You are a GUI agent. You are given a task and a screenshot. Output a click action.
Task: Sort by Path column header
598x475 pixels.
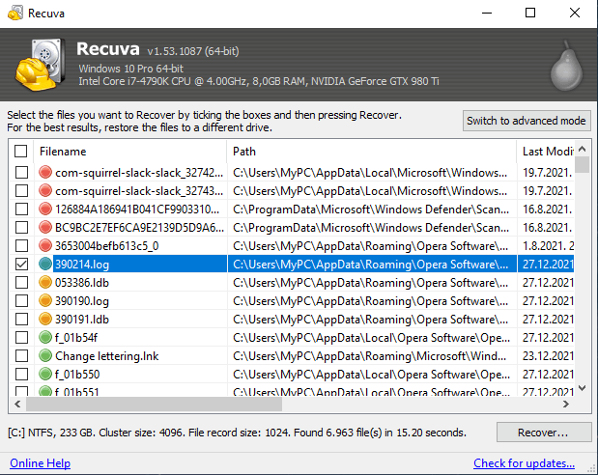coord(372,152)
